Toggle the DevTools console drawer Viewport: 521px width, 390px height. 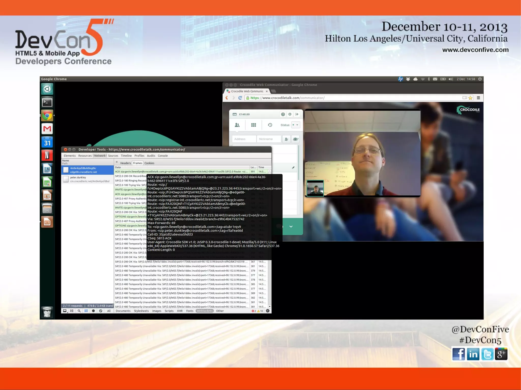pyautogui.click(x=72, y=311)
